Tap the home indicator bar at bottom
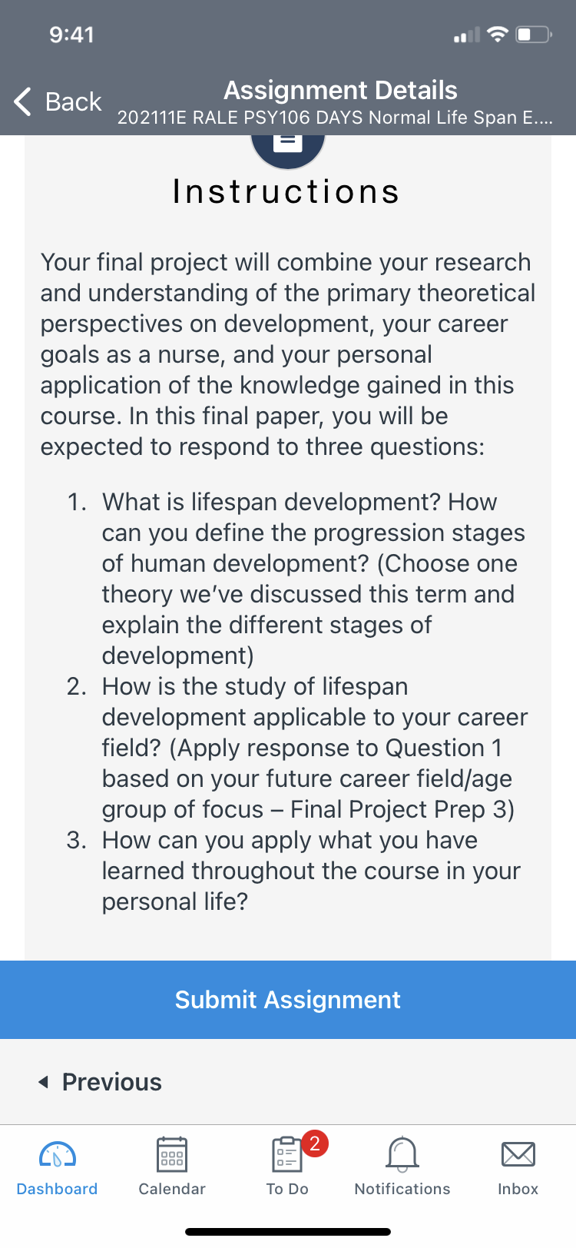This screenshot has height=1248, width=576. [288, 1232]
